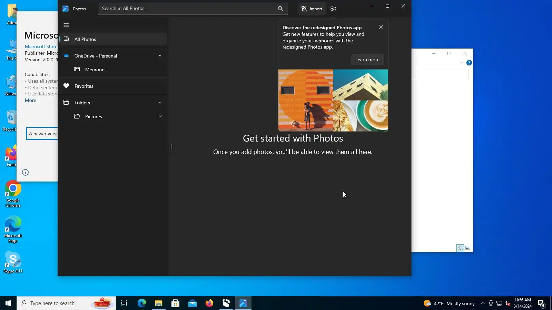Open the hamburger navigation menu in Photos

click(x=66, y=25)
